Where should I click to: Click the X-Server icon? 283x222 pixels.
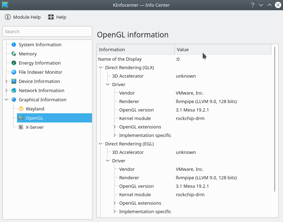[x=21, y=127]
